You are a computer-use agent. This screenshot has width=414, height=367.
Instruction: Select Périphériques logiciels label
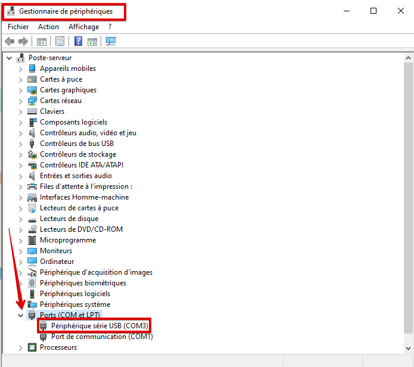pyautogui.click(x=75, y=294)
